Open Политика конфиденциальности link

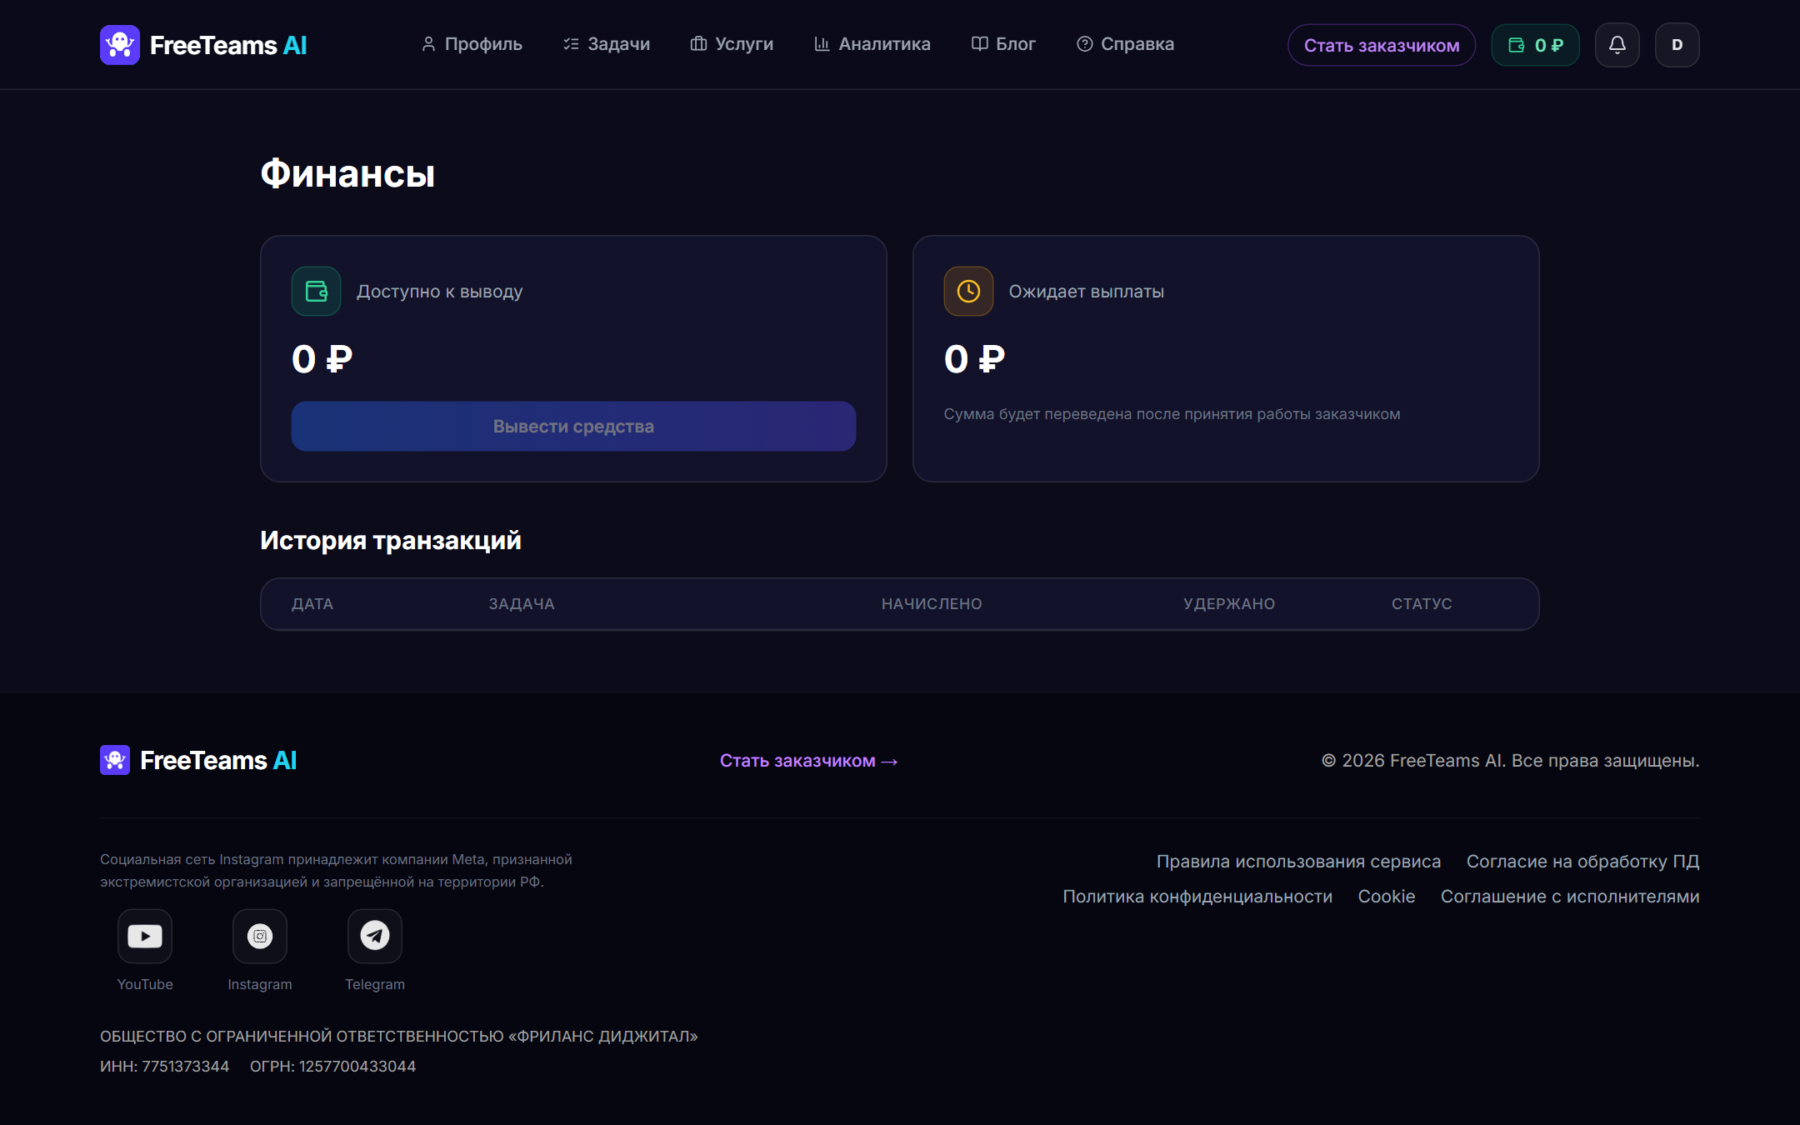[x=1197, y=897]
